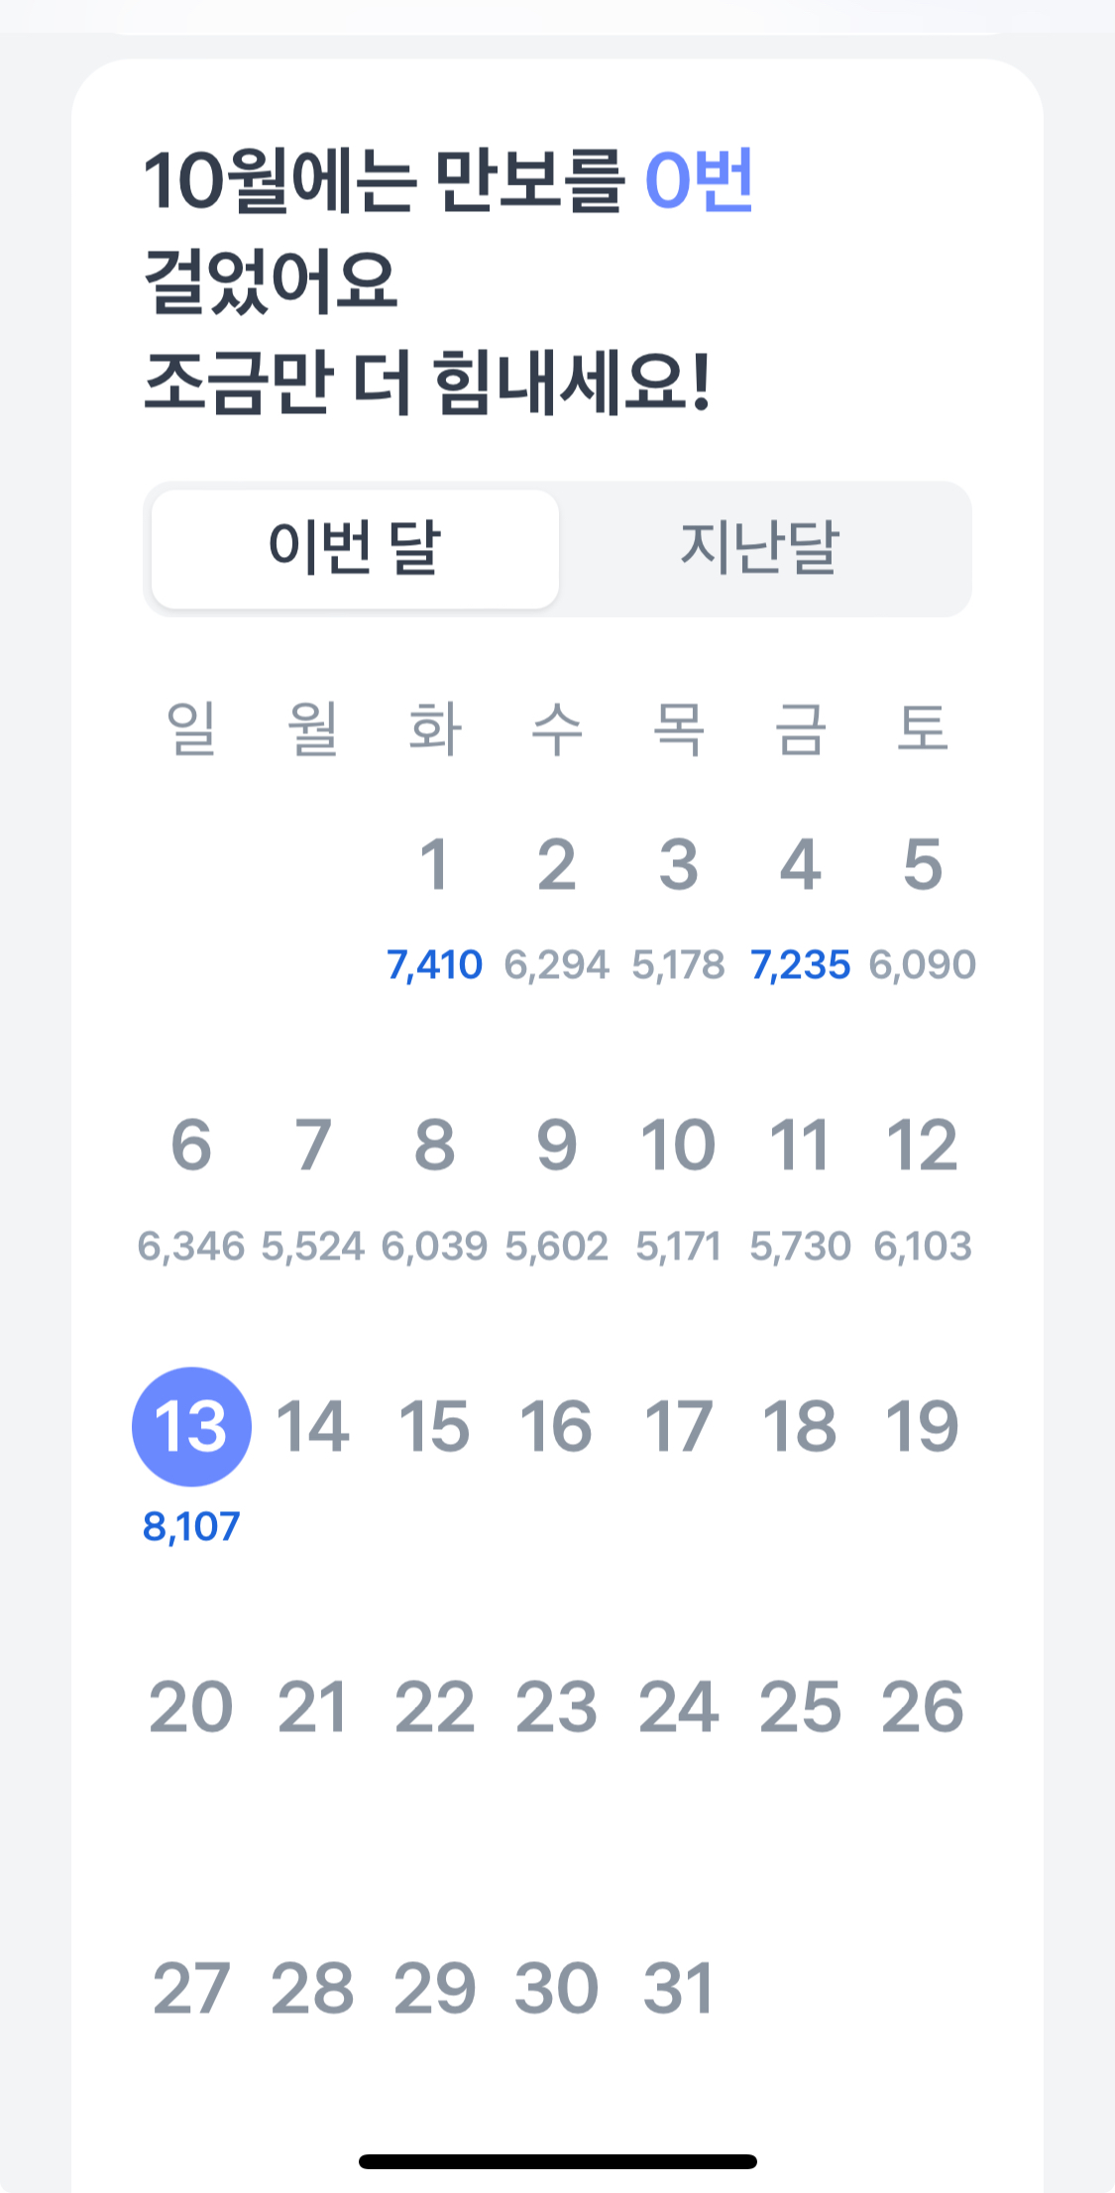Choose date 19 in the calendar

922,1426
